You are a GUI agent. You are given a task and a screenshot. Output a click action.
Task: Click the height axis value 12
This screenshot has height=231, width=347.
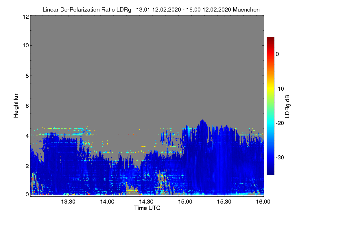point(25,17)
